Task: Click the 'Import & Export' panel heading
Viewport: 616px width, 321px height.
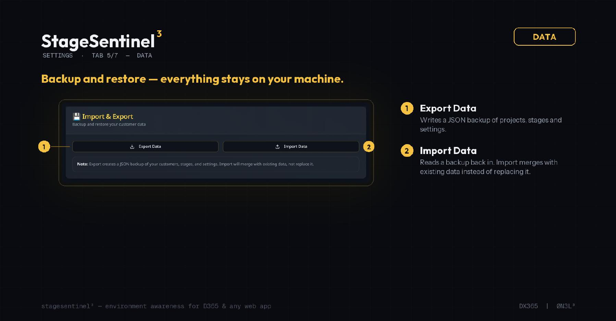Action: tap(107, 117)
